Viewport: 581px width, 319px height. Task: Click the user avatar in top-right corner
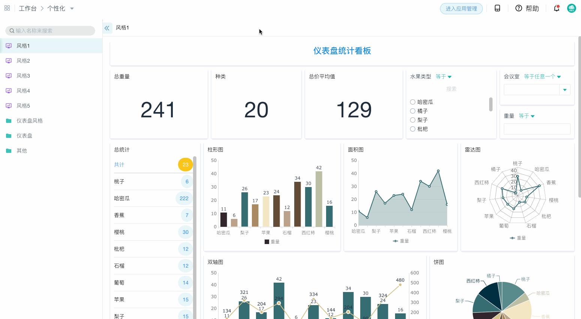pos(571,8)
